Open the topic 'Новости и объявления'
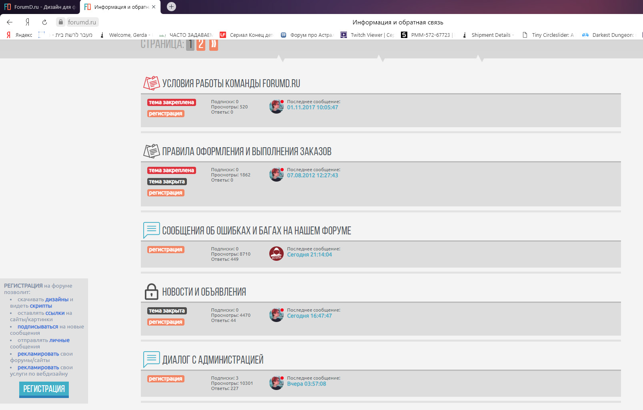 click(204, 292)
